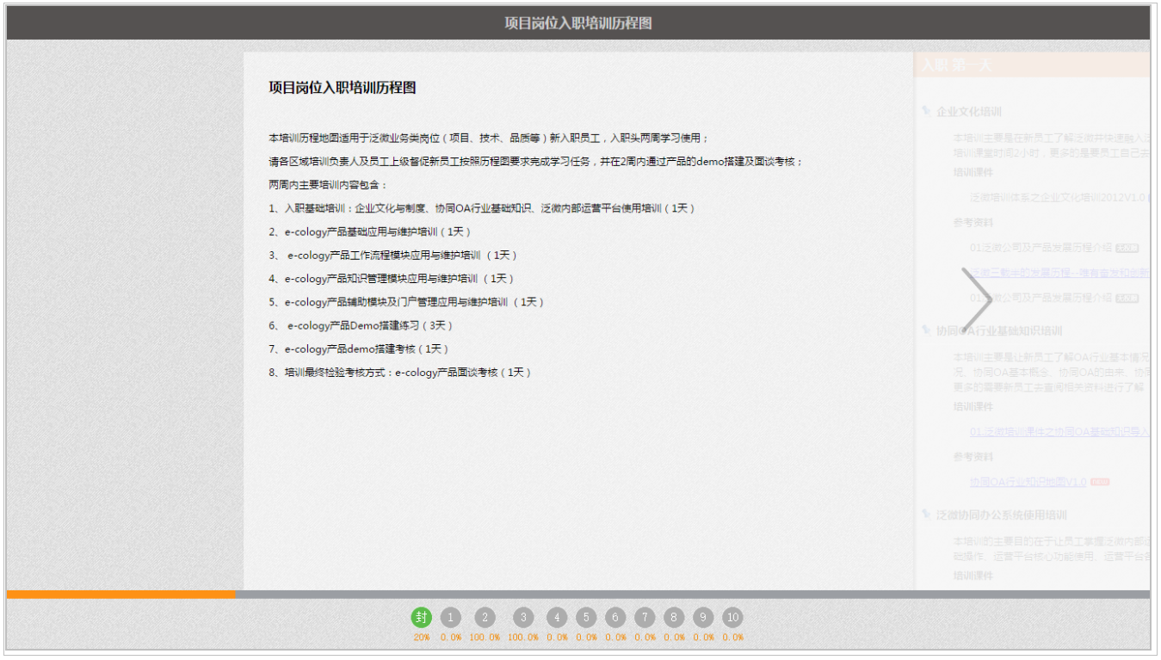
Task: Click the orange progress bar segment
Action: (120, 594)
